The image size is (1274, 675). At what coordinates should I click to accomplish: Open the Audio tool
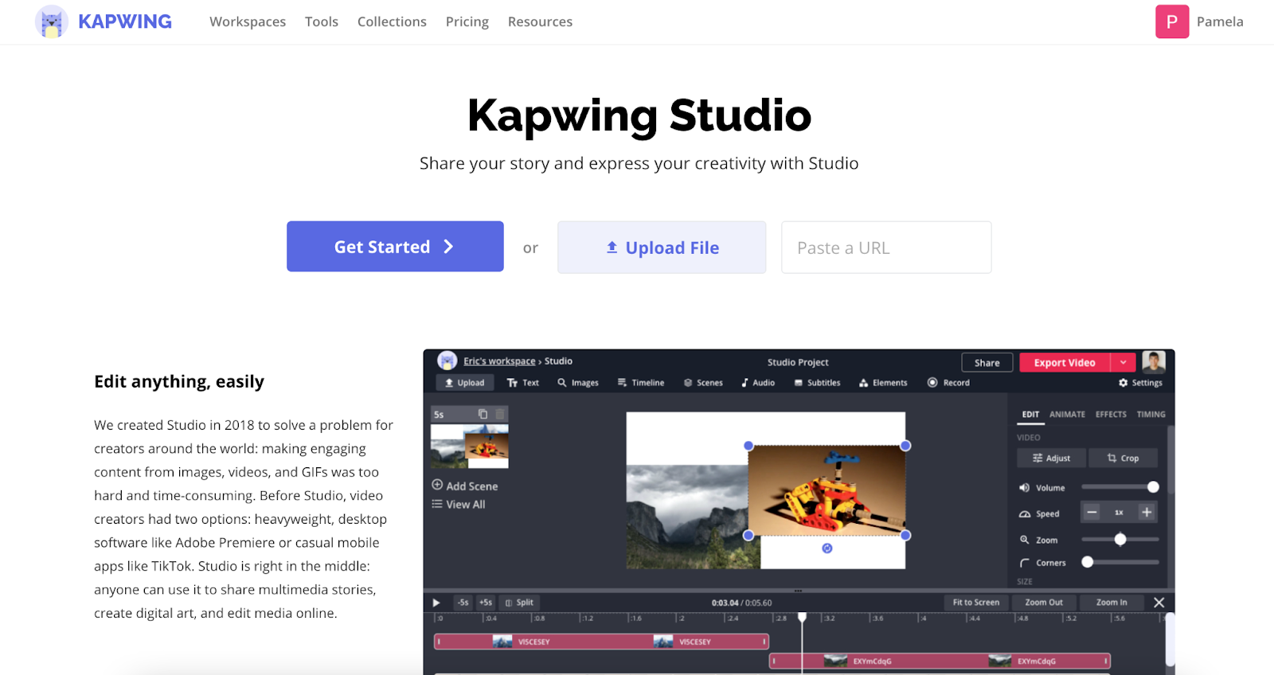(758, 383)
